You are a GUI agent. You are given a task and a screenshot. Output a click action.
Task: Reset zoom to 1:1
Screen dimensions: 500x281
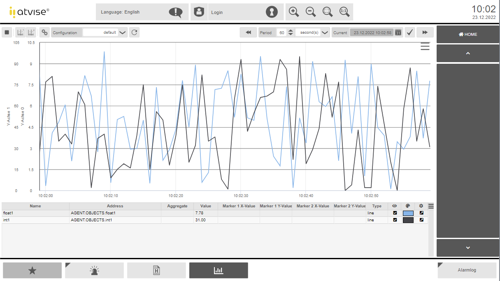coord(344,12)
